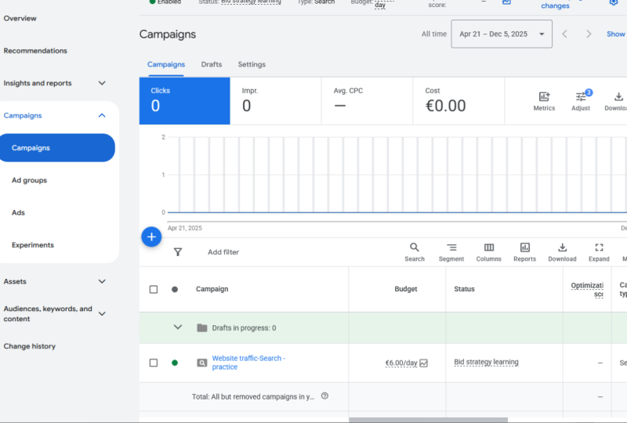Click the Bid strategy learning status
Viewport: 627px width, 423px height.
tap(486, 362)
